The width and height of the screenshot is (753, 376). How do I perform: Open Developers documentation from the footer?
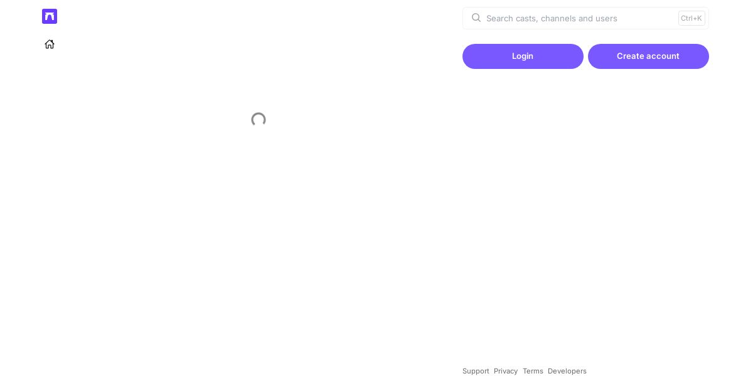tap(567, 371)
